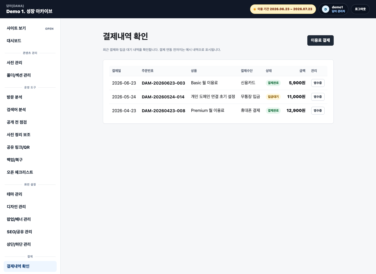Screen dimensions: 376x274
Task: Open 상단/하단 관리 menu item
Action: click(30, 244)
